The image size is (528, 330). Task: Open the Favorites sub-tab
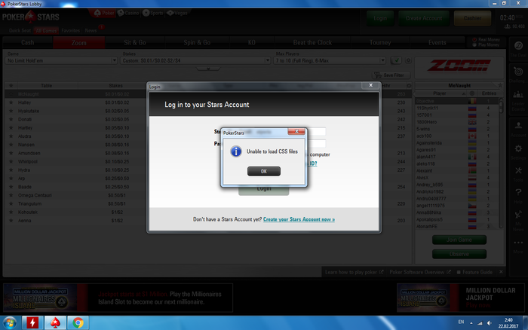click(71, 31)
